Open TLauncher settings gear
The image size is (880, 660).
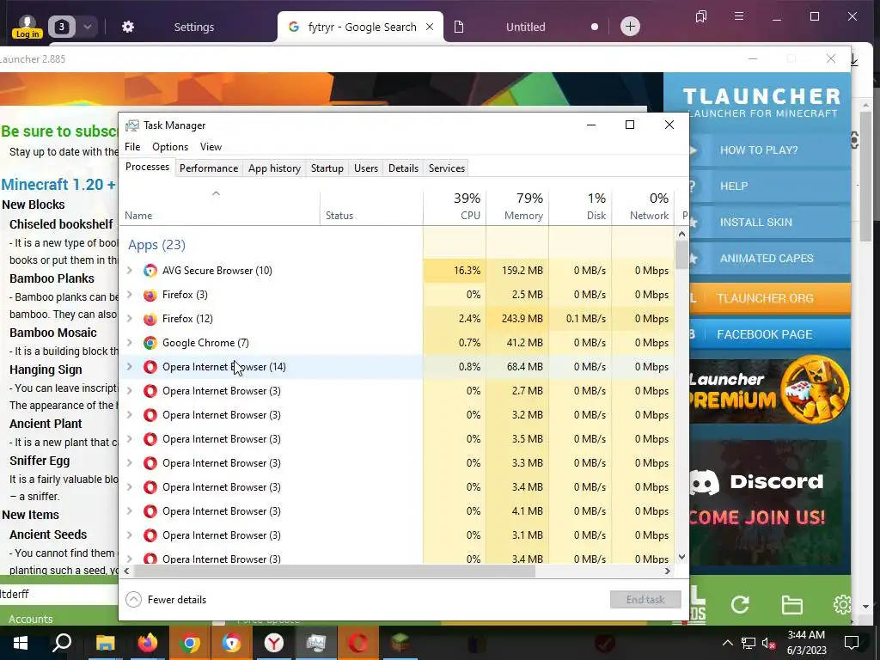click(842, 604)
